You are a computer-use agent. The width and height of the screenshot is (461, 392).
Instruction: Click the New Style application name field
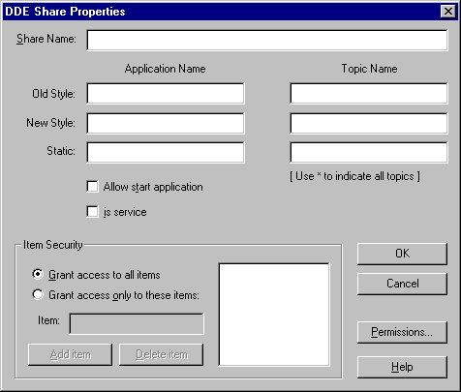[166, 123]
